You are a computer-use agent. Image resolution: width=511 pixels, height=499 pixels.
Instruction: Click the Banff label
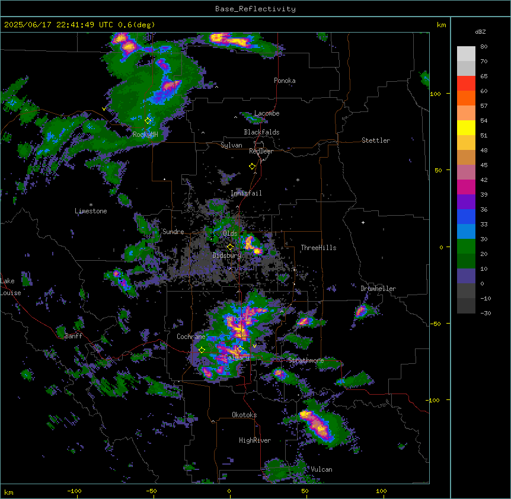[74, 336]
